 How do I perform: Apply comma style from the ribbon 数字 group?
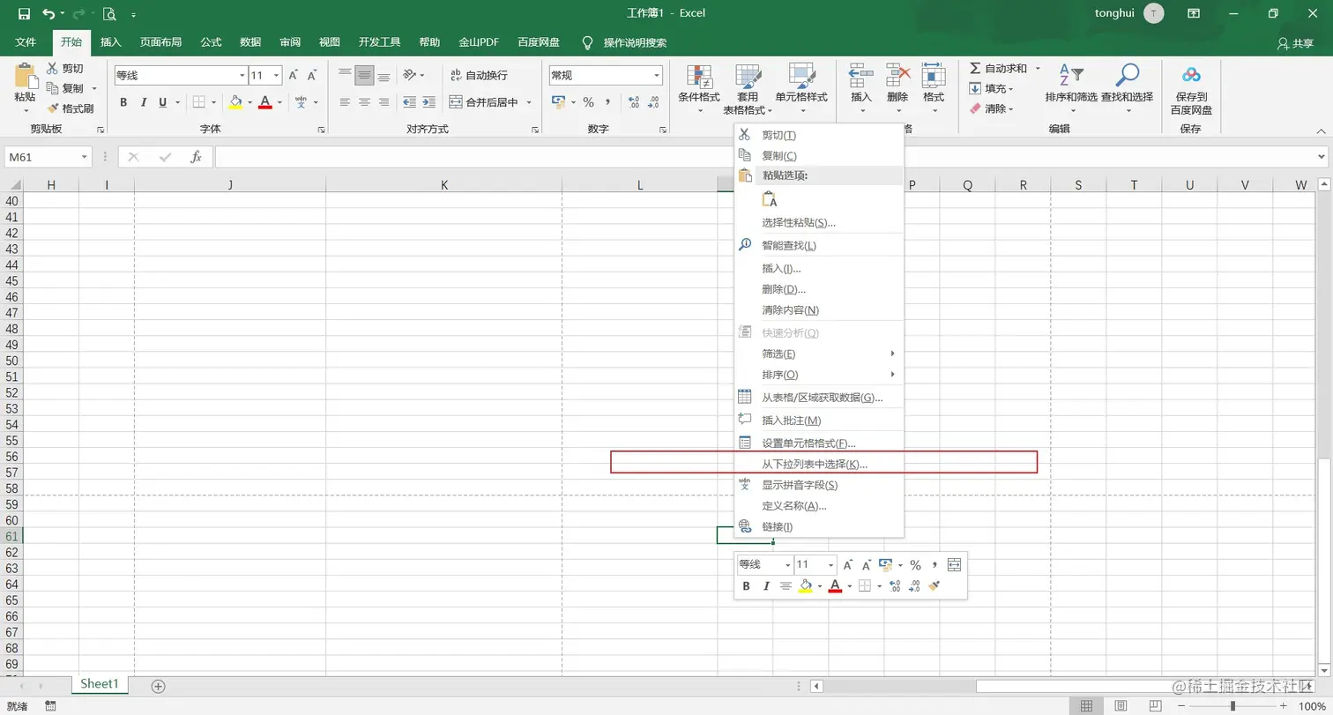coord(607,102)
